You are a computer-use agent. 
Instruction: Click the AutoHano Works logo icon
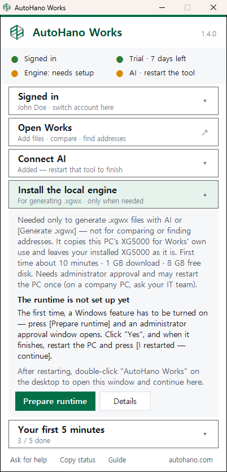16,32
